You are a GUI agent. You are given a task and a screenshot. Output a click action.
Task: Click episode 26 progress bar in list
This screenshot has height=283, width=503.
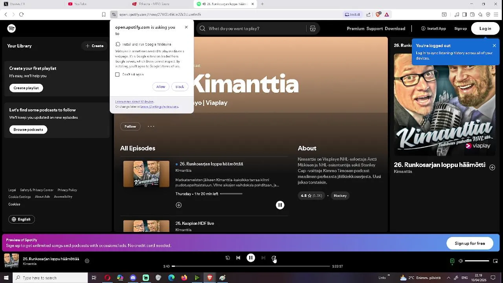(x=231, y=194)
